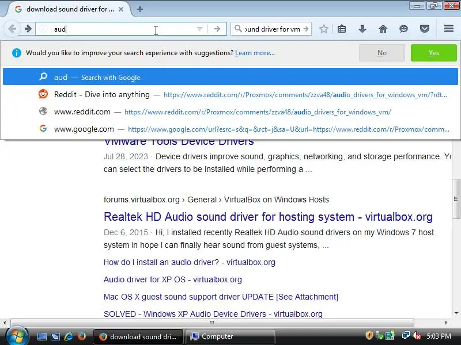The width and height of the screenshot is (461, 345).
Task: Open 'How do I install an audio driver?' link
Action: (x=190, y=262)
